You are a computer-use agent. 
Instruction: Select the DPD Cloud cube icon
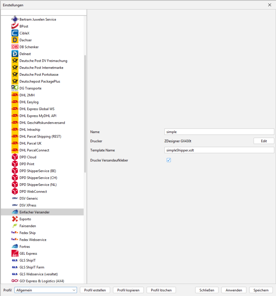point(15,157)
